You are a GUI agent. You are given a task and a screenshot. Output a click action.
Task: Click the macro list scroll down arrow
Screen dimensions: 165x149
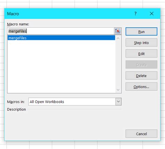[x=118, y=90]
